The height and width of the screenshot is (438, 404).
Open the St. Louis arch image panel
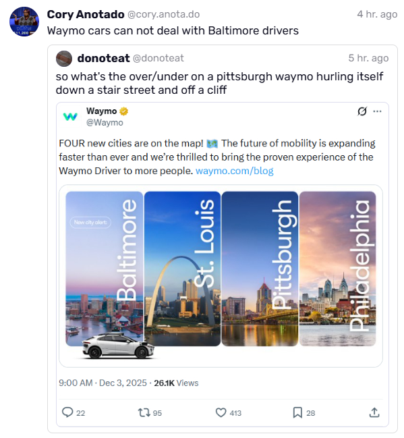[x=182, y=269]
